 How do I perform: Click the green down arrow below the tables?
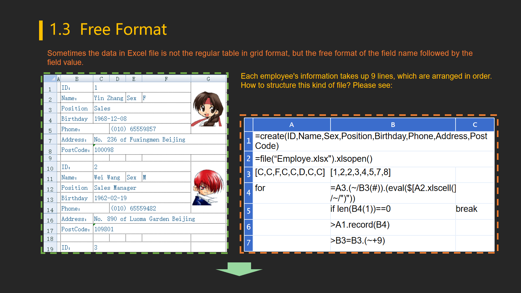pyautogui.click(x=239, y=269)
